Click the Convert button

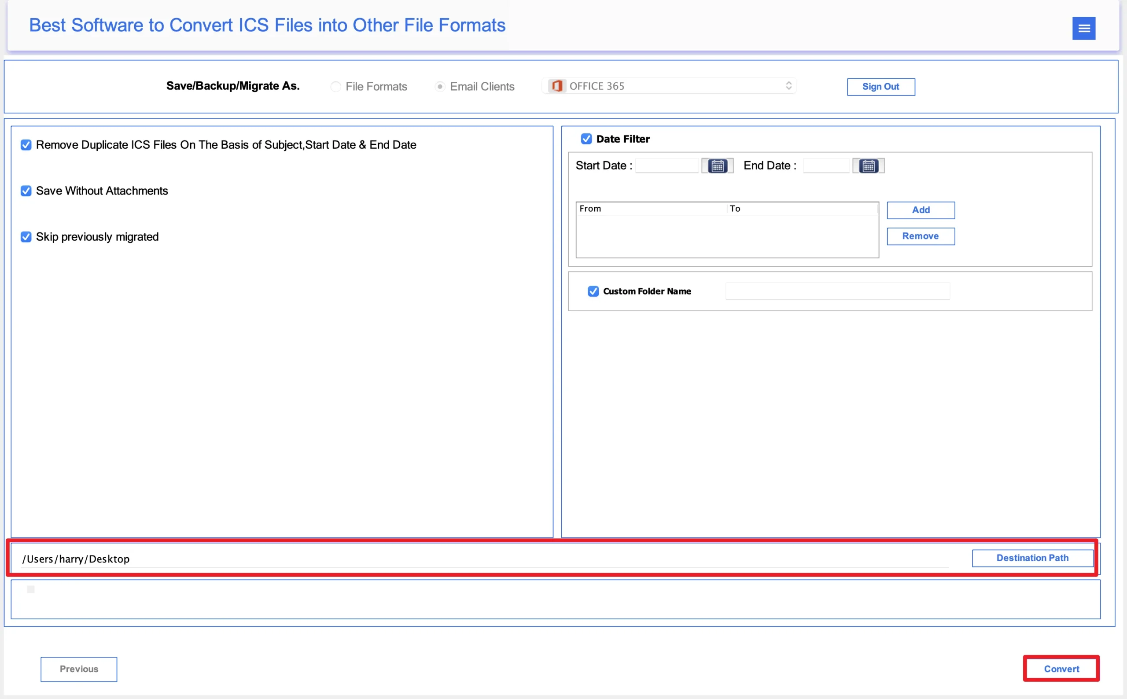click(x=1061, y=669)
